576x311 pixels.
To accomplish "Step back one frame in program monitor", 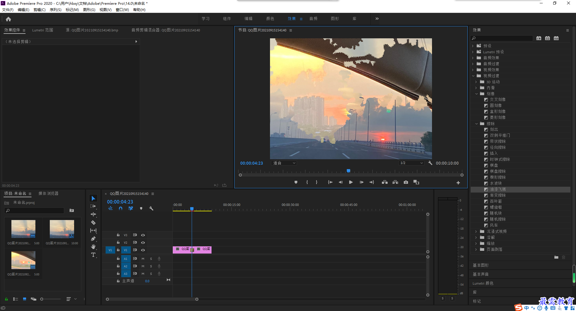I will (x=340, y=182).
